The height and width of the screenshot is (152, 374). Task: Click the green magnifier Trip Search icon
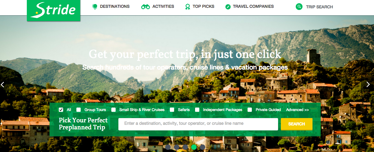[299, 7]
